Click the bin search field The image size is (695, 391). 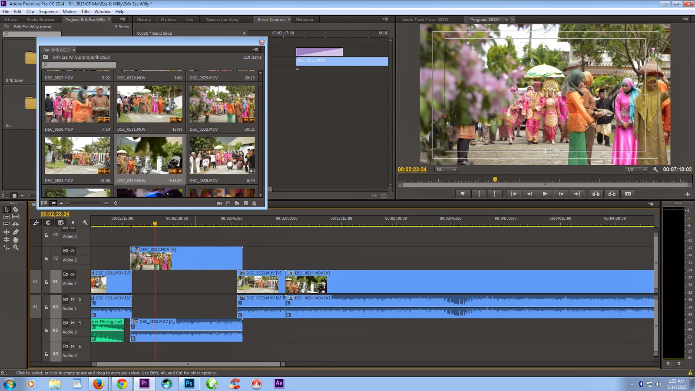point(79,65)
